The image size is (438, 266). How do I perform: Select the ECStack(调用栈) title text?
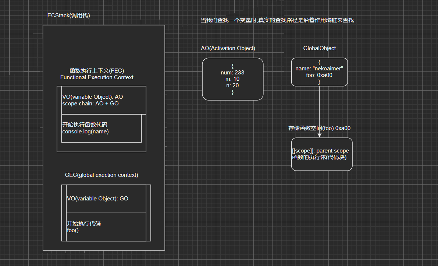68,15
